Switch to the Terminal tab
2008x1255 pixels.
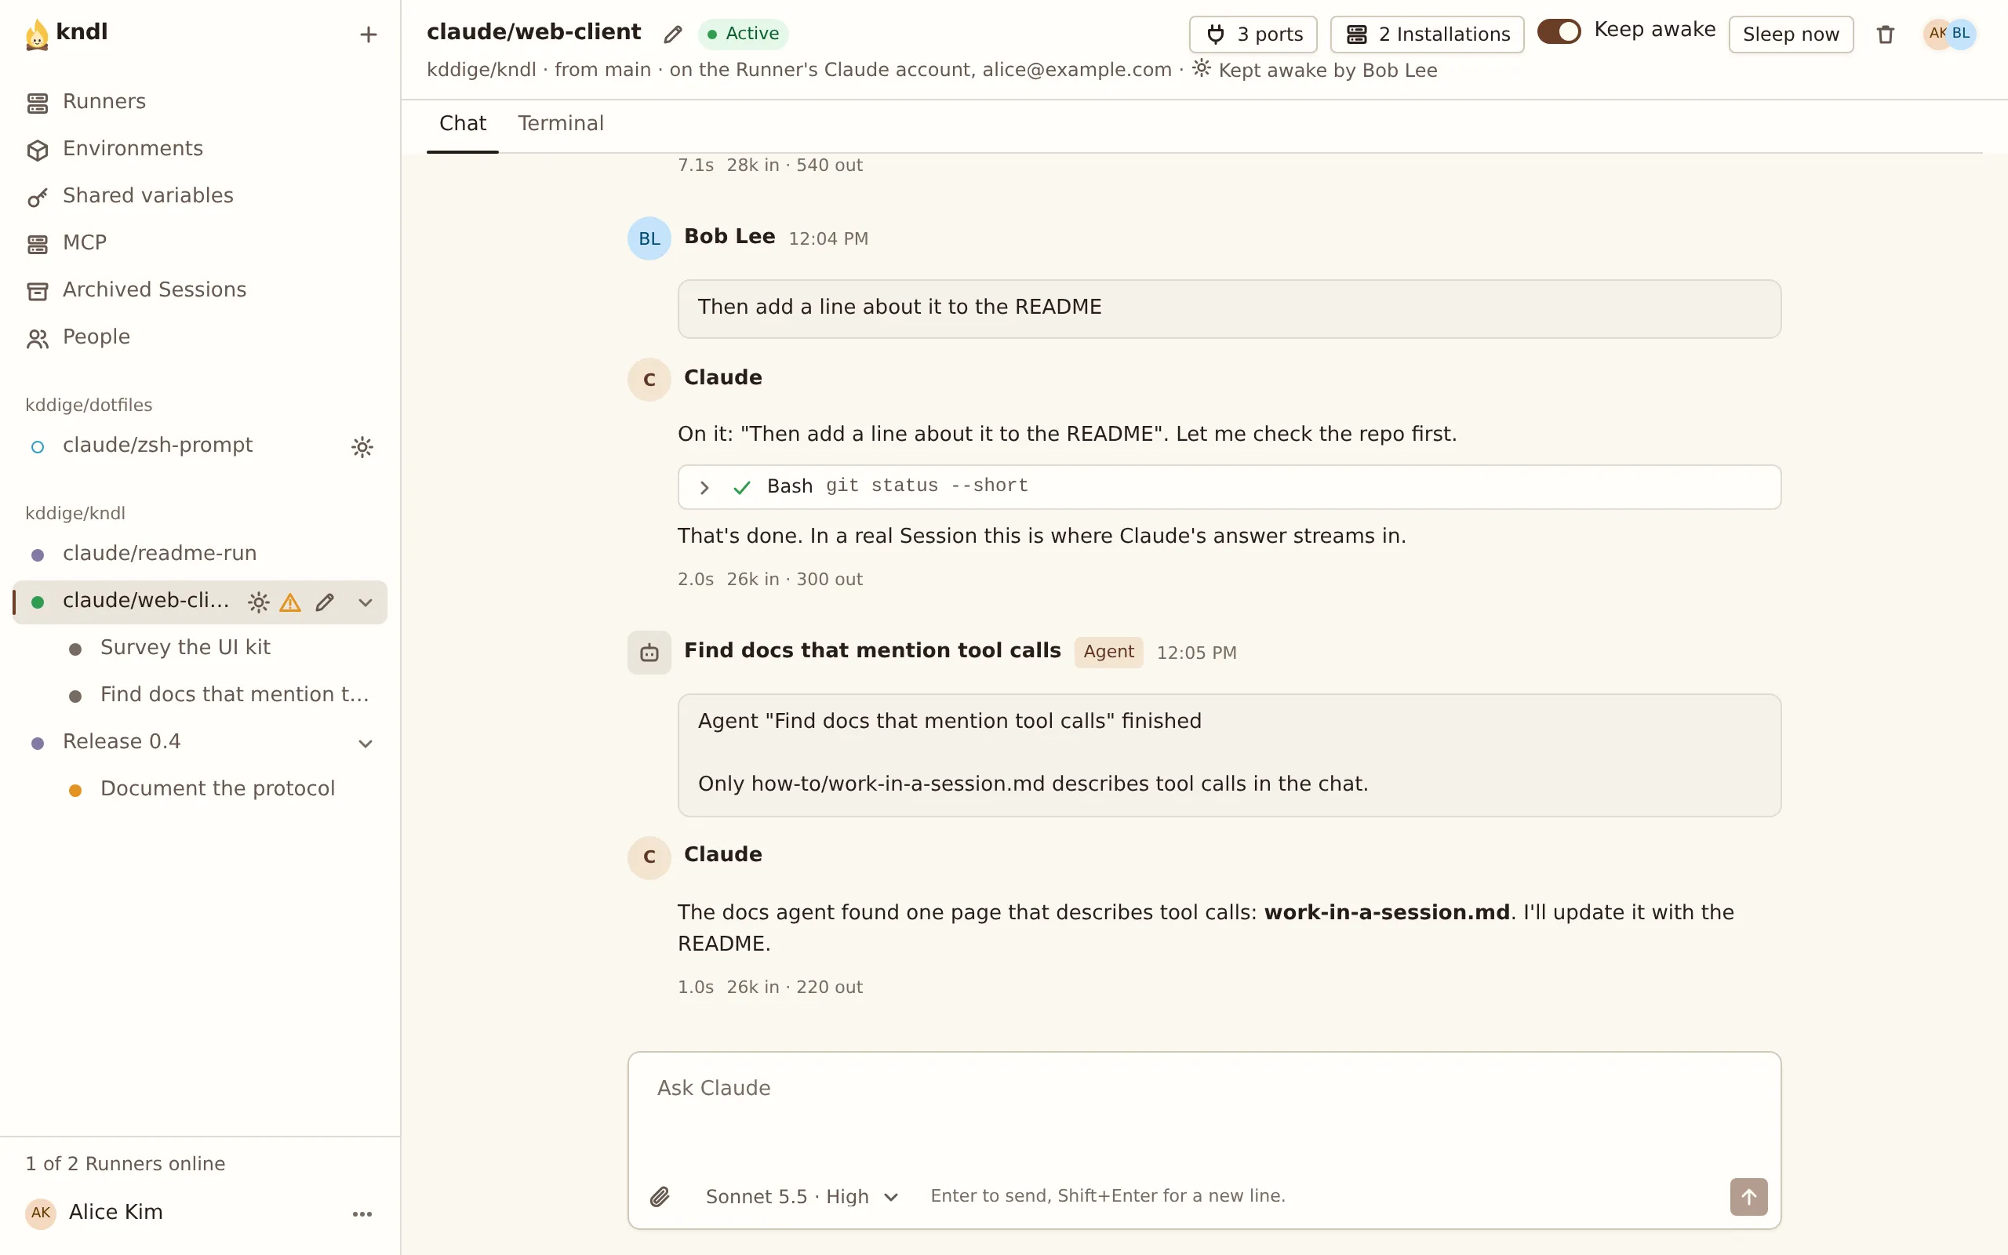pyautogui.click(x=561, y=124)
